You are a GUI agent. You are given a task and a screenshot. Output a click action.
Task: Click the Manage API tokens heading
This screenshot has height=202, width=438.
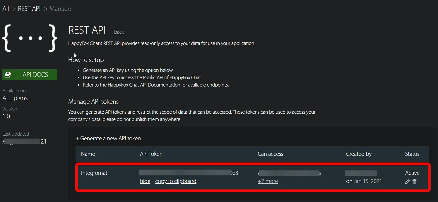(x=93, y=101)
